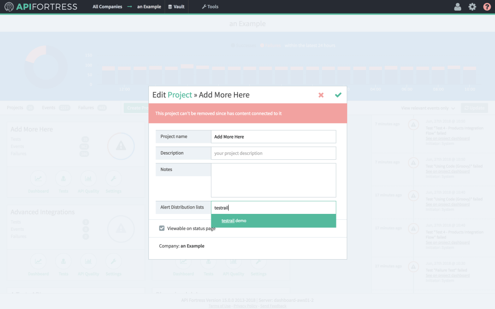495x309 pixels.
Task: Click inside the Description input field
Action: pos(273,153)
